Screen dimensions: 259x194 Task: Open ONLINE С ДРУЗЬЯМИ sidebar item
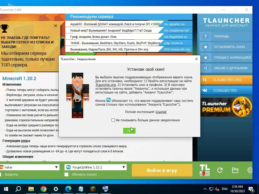[226, 68]
